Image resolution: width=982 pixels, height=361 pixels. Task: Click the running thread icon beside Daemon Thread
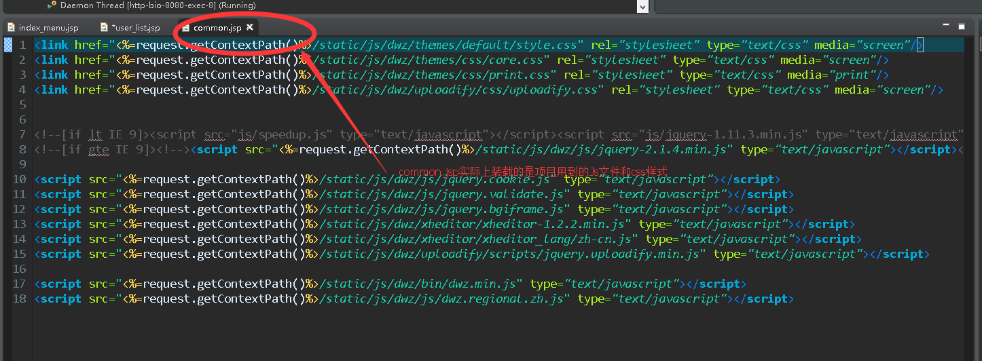pos(52,5)
